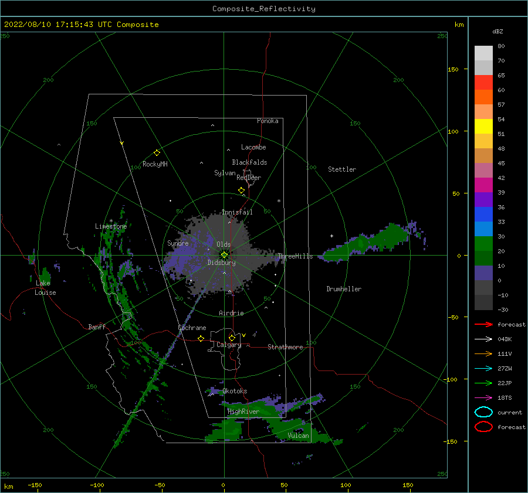The height and width of the screenshot is (493, 528).
Task: Click the Didsbury label
Action: coord(221,263)
